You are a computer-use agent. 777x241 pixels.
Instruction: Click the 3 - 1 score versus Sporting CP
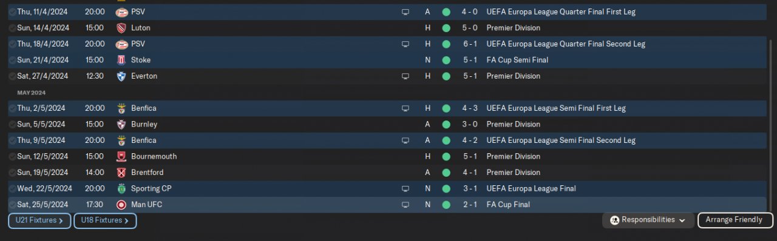(470, 188)
